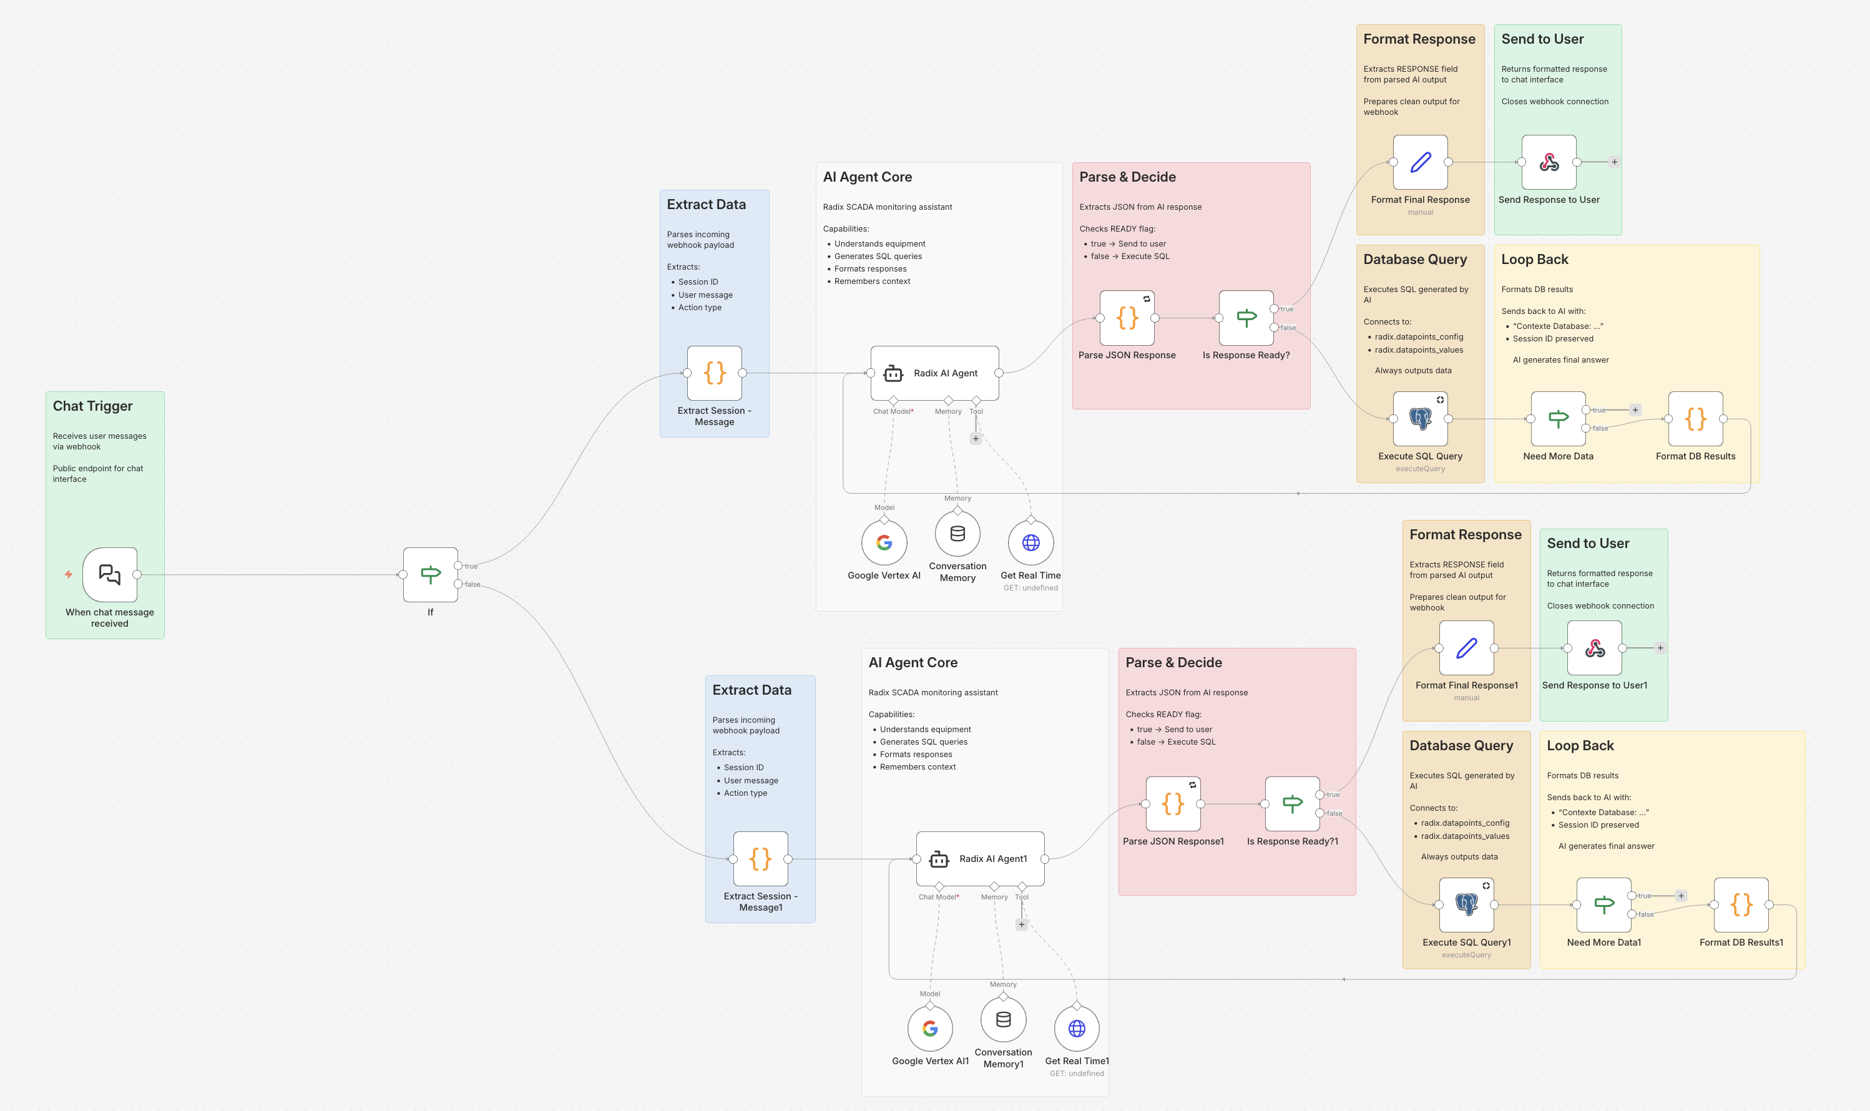Open the Conversation Memory node
This screenshot has height=1111, width=1870.
pyautogui.click(x=957, y=533)
